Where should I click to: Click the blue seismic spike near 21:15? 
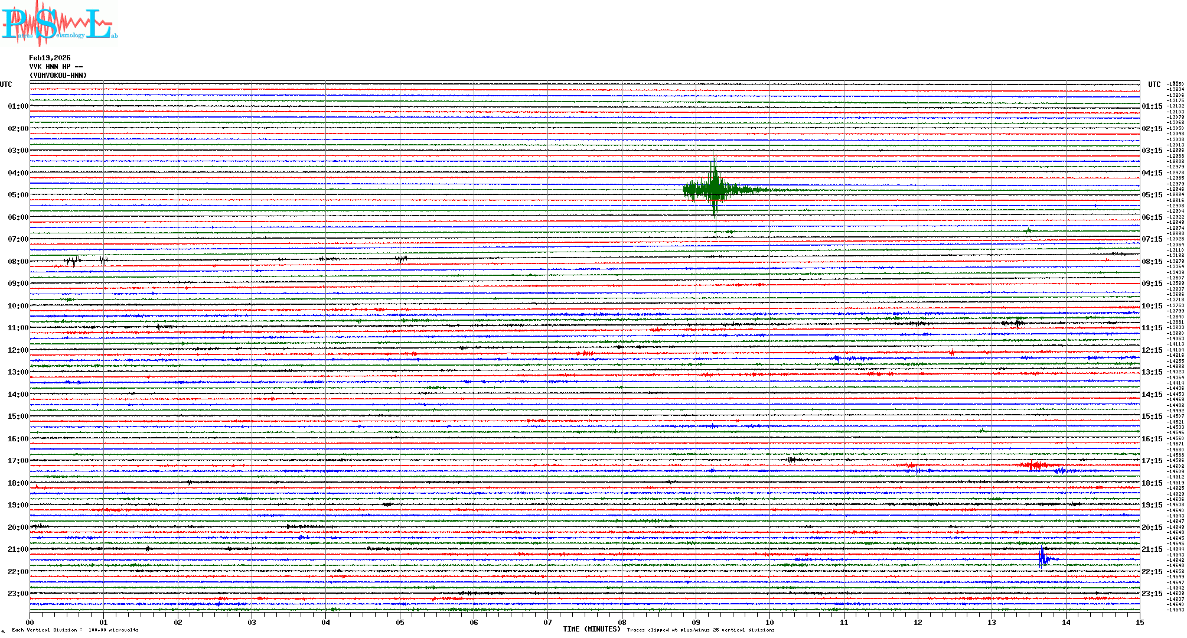point(1043,558)
